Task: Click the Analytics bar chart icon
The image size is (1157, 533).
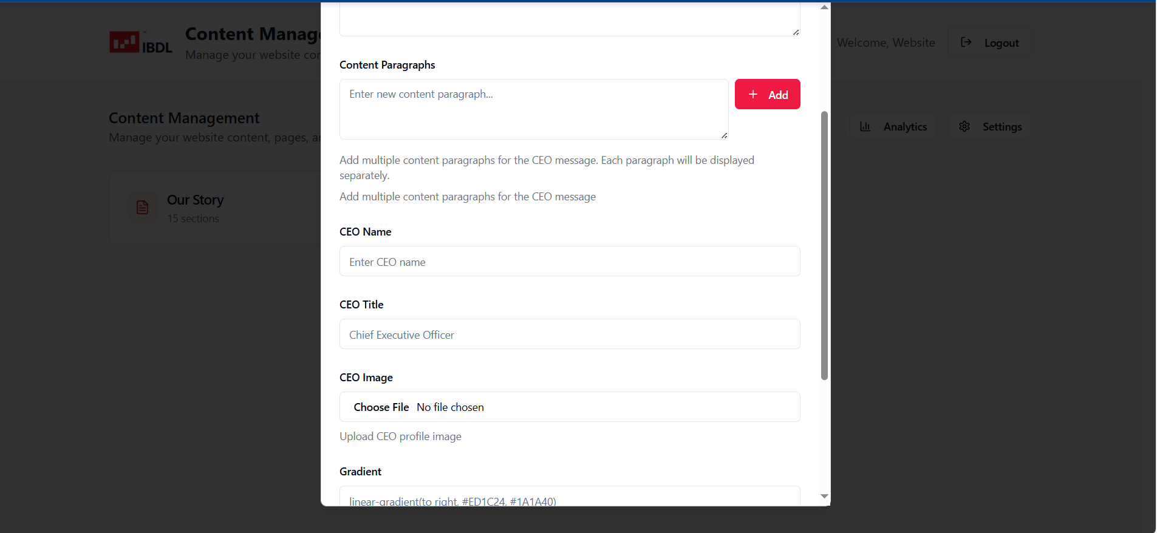Action: 865,126
